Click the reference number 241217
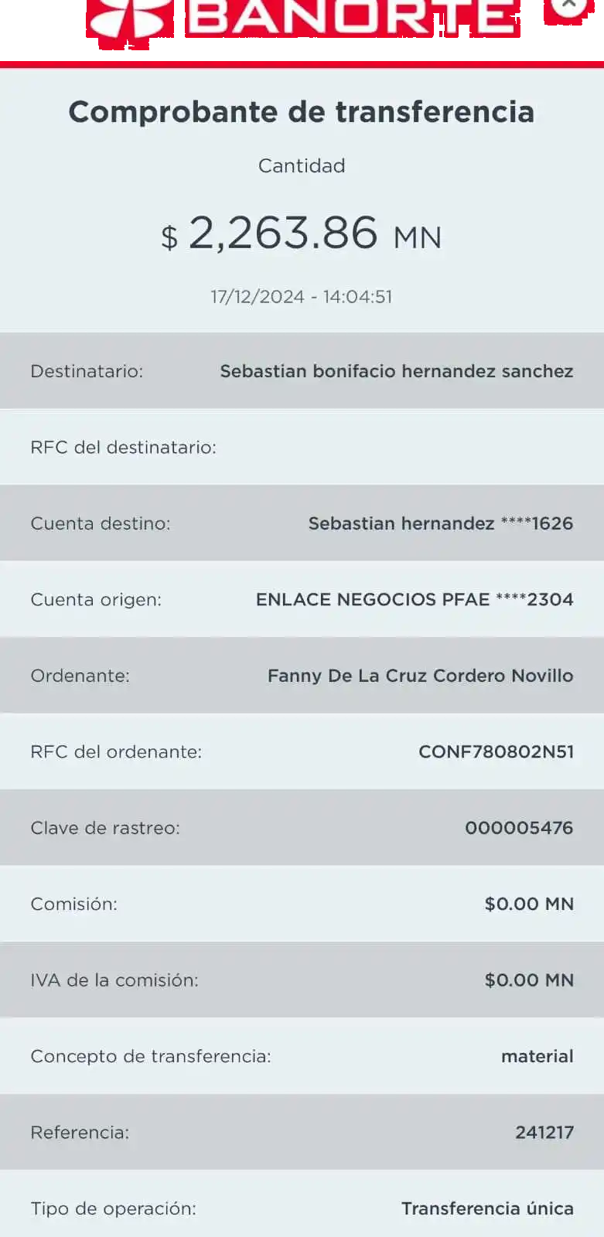Screen dimensions: 604x1237 [x=544, y=1133]
